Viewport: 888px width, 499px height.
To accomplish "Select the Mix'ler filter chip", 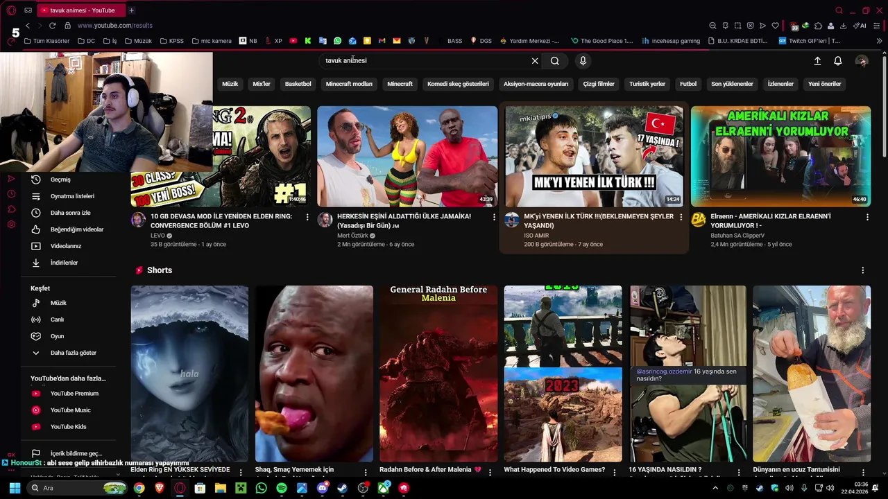I will [x=262, y=84].
